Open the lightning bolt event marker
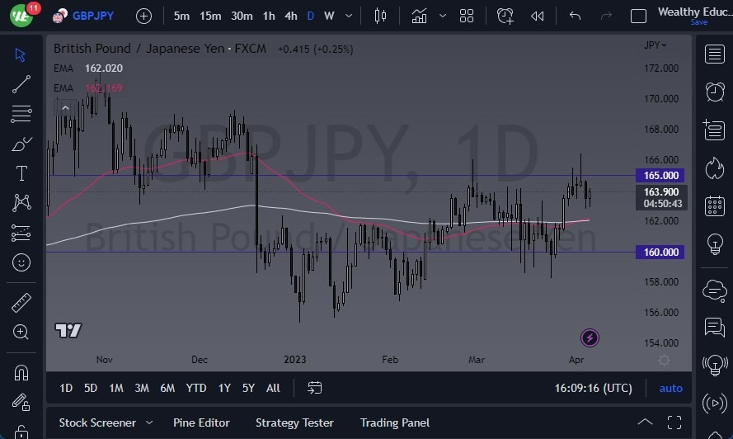 tap(590, 338)
